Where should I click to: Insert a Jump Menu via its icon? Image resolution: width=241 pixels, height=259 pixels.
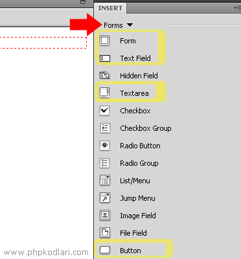click(105, 198)
